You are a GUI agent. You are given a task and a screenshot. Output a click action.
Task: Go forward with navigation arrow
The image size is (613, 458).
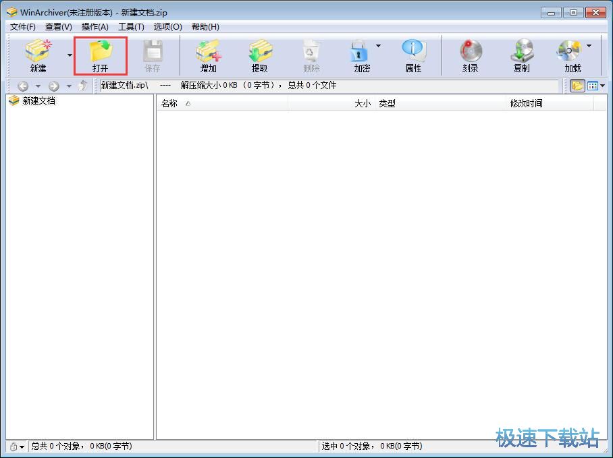(x=54, y=86)
